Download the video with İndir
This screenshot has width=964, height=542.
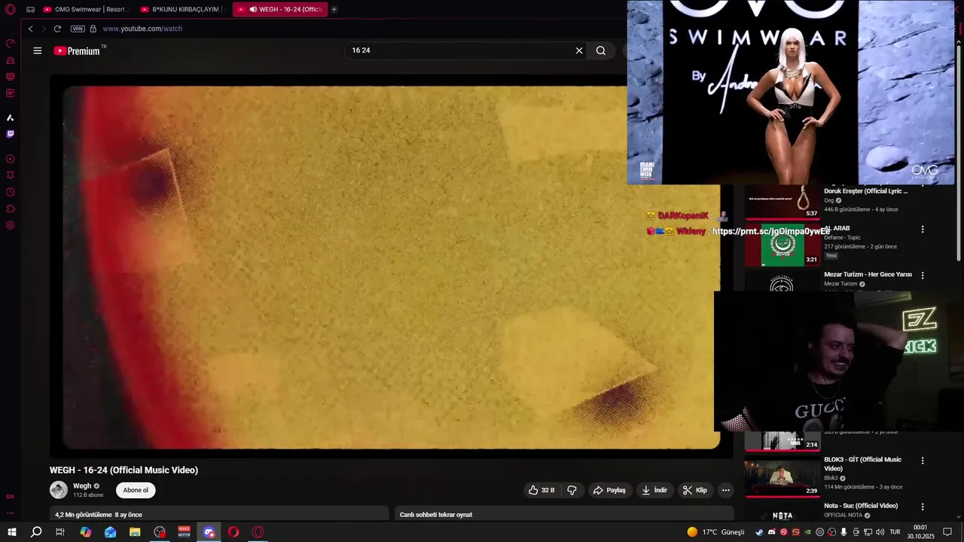[x=654, y=490]
